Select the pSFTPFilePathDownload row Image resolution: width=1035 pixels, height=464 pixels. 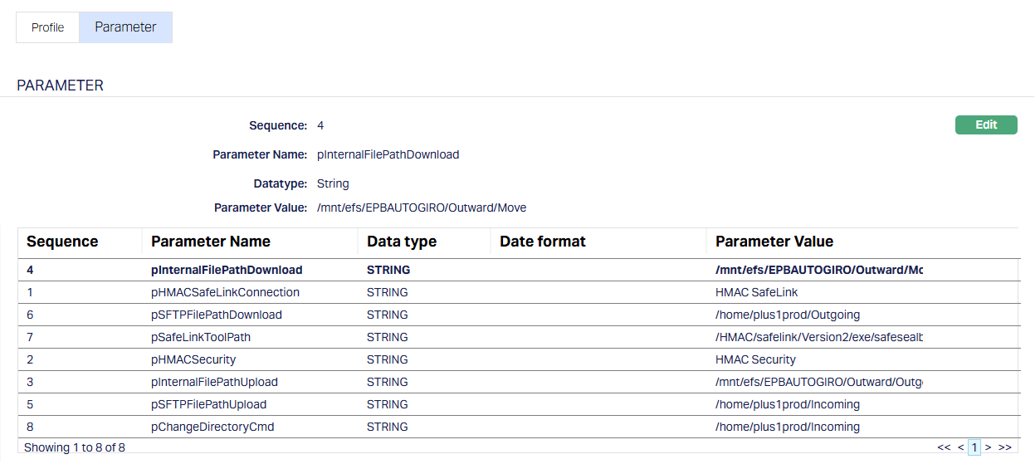tap(217, 315)
